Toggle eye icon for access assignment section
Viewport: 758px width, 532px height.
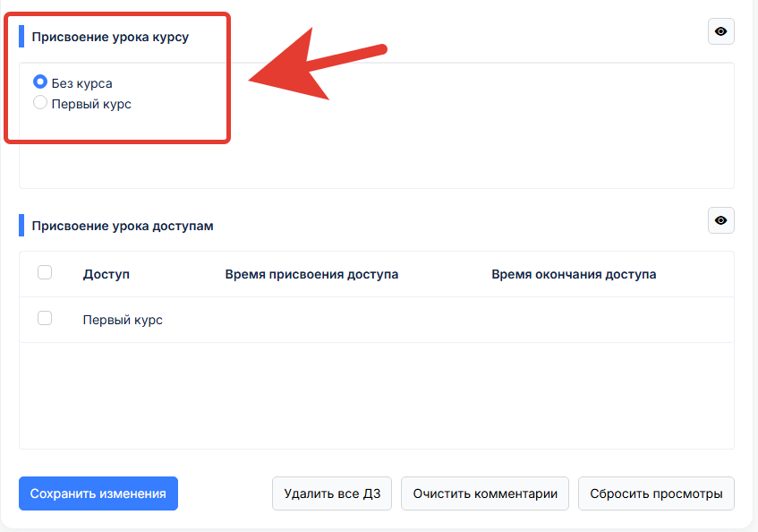(720, 220)
